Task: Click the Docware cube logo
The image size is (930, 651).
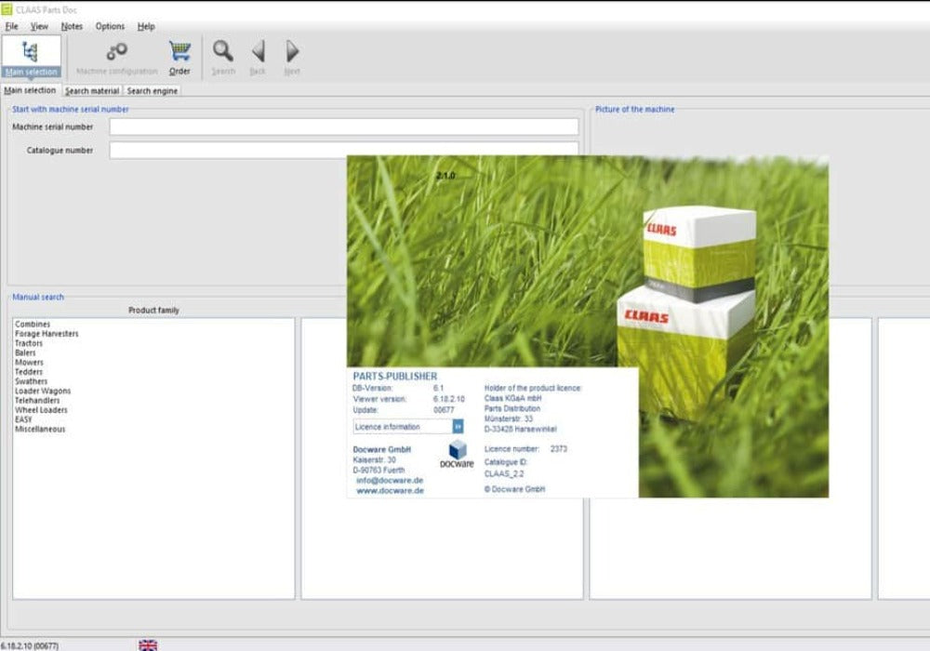Action: pyautogui.click(x=456, y=451)
